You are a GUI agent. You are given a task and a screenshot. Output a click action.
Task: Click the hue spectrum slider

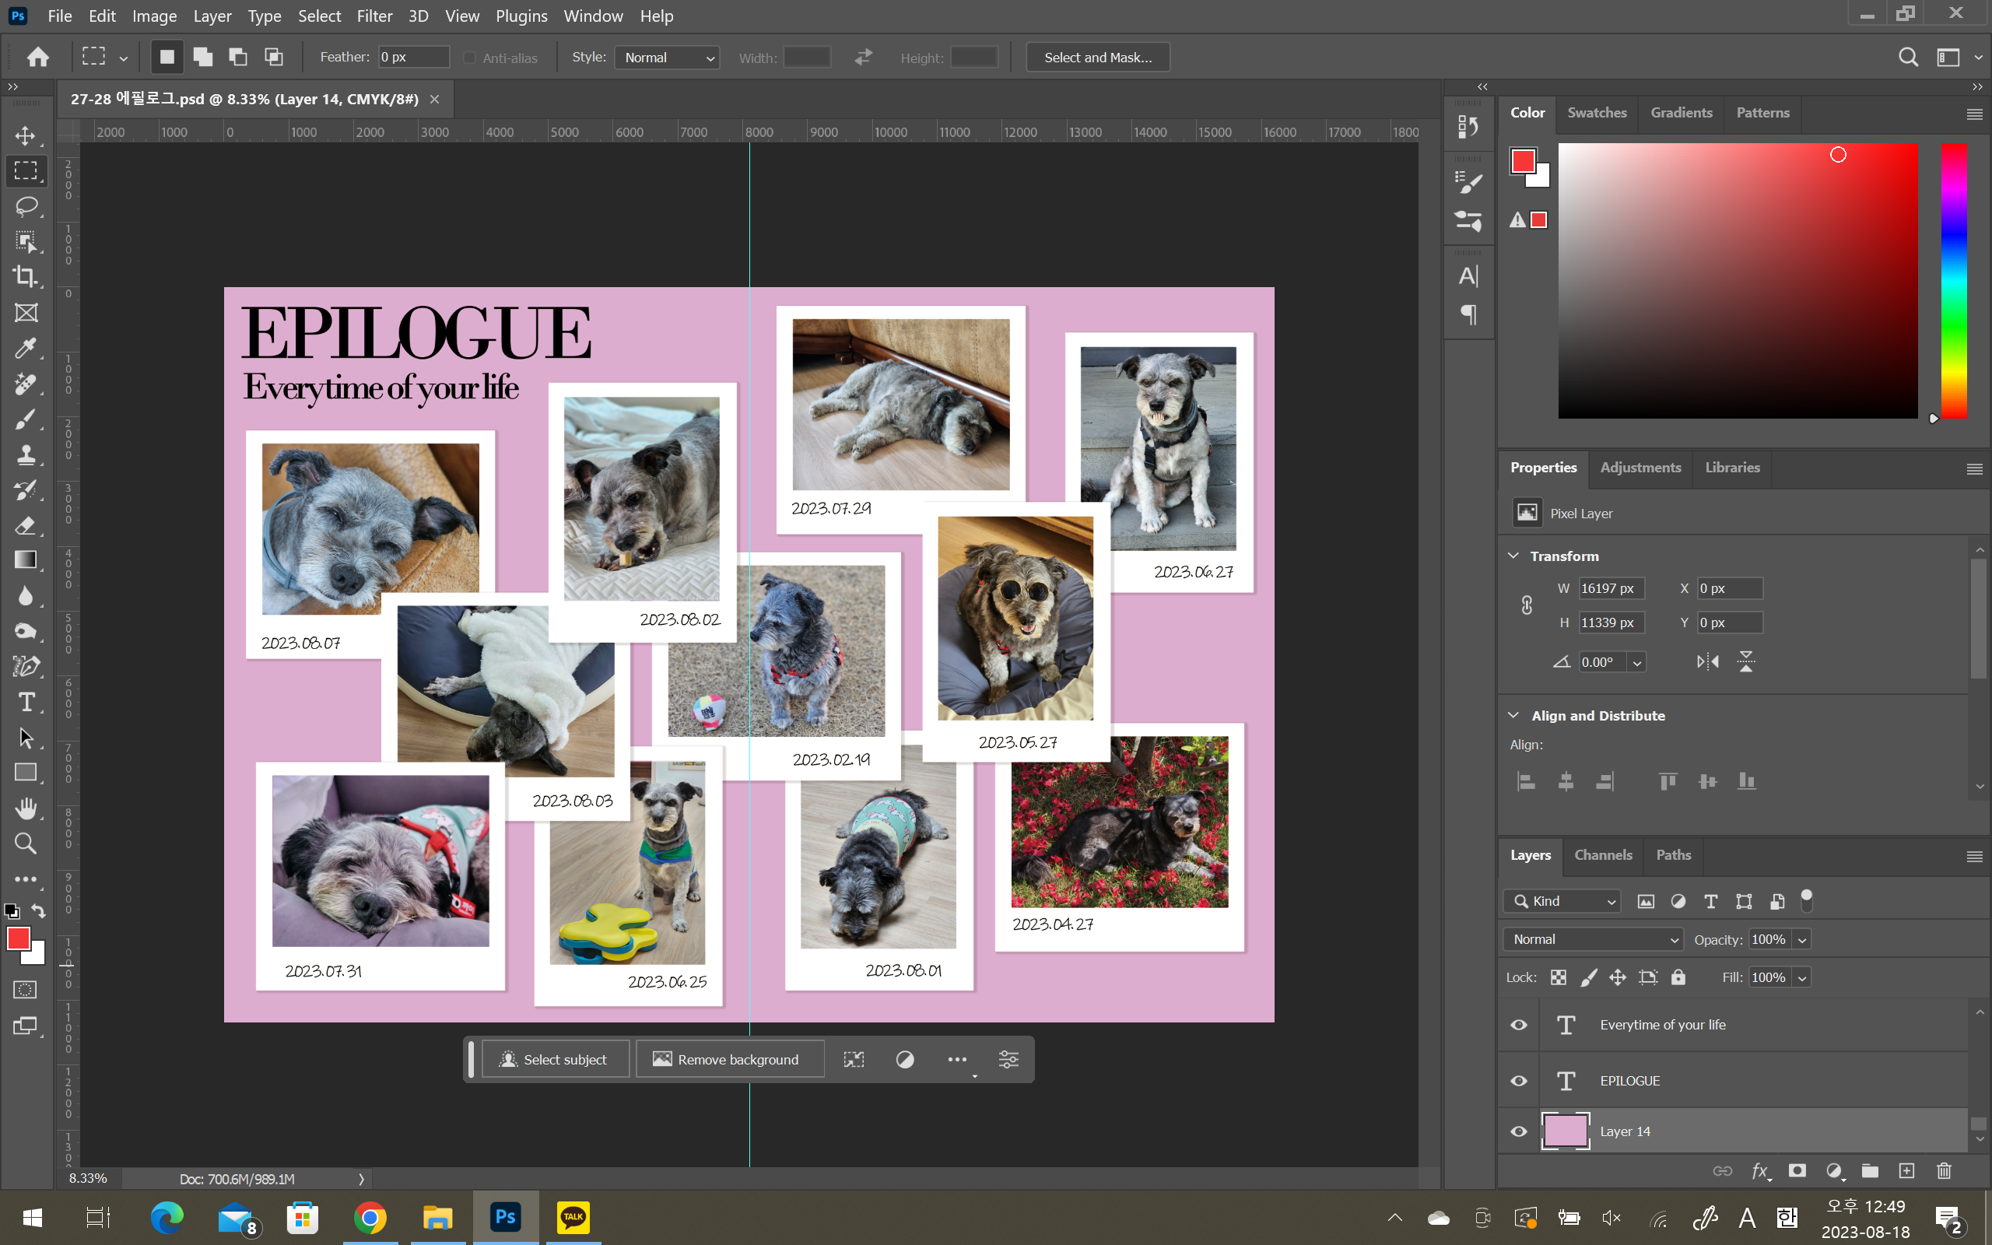click(x=1953, y=281)
